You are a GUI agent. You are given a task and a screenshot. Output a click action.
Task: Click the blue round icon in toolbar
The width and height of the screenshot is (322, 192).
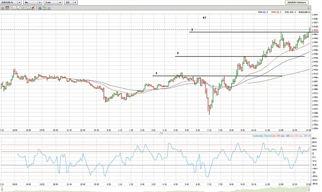tap(49, 8)
